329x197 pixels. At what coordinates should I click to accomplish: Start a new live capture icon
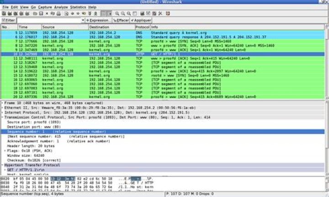tap(16, 13)
